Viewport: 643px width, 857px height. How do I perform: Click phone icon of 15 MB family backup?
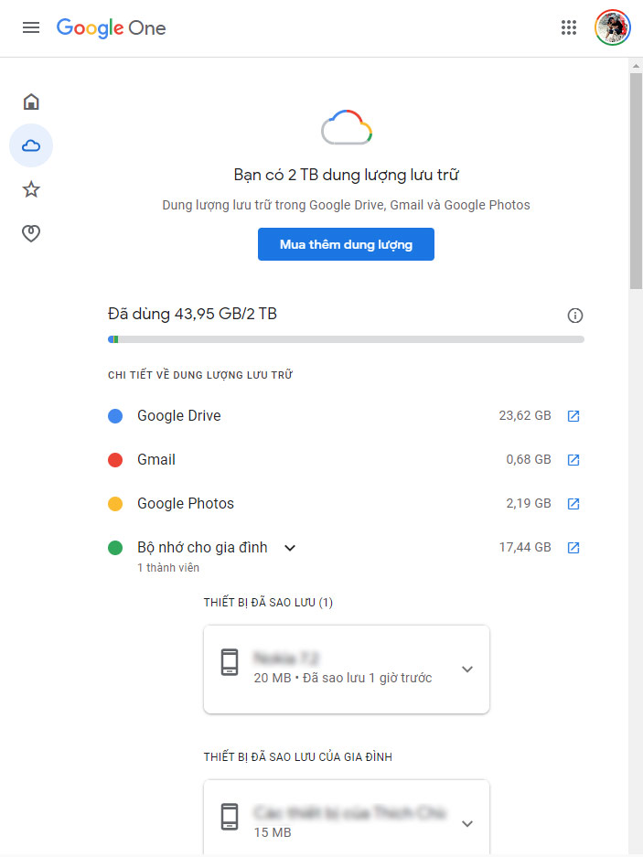230,817
